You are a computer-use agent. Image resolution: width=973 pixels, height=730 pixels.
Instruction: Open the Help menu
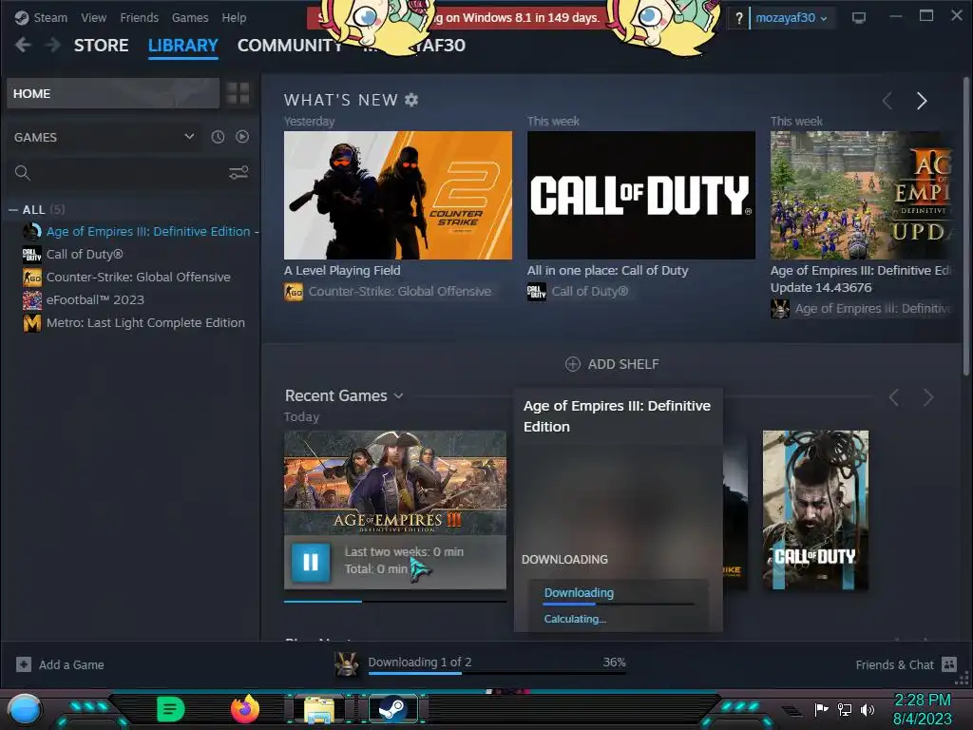(x=234, y=17)
